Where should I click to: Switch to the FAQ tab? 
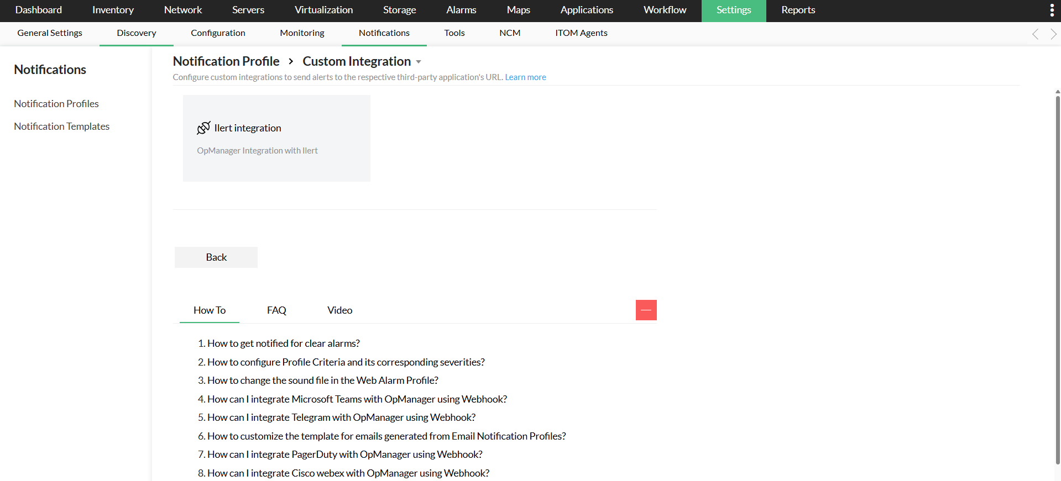coord(276,310)
